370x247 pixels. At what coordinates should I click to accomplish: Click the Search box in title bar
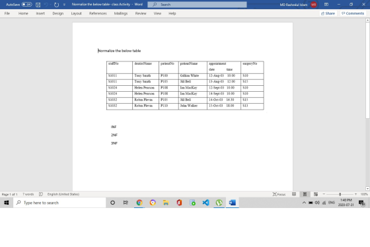tap(197, 5)
